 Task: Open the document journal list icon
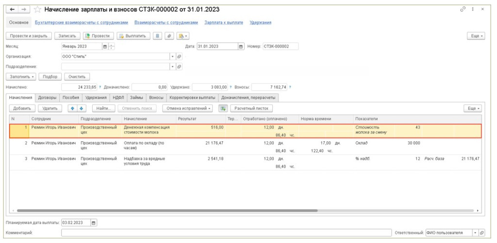158,36
